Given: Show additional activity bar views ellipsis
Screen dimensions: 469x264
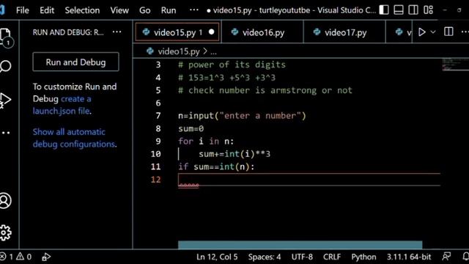Looking at the screenshot, I should (x=6, y=133).
